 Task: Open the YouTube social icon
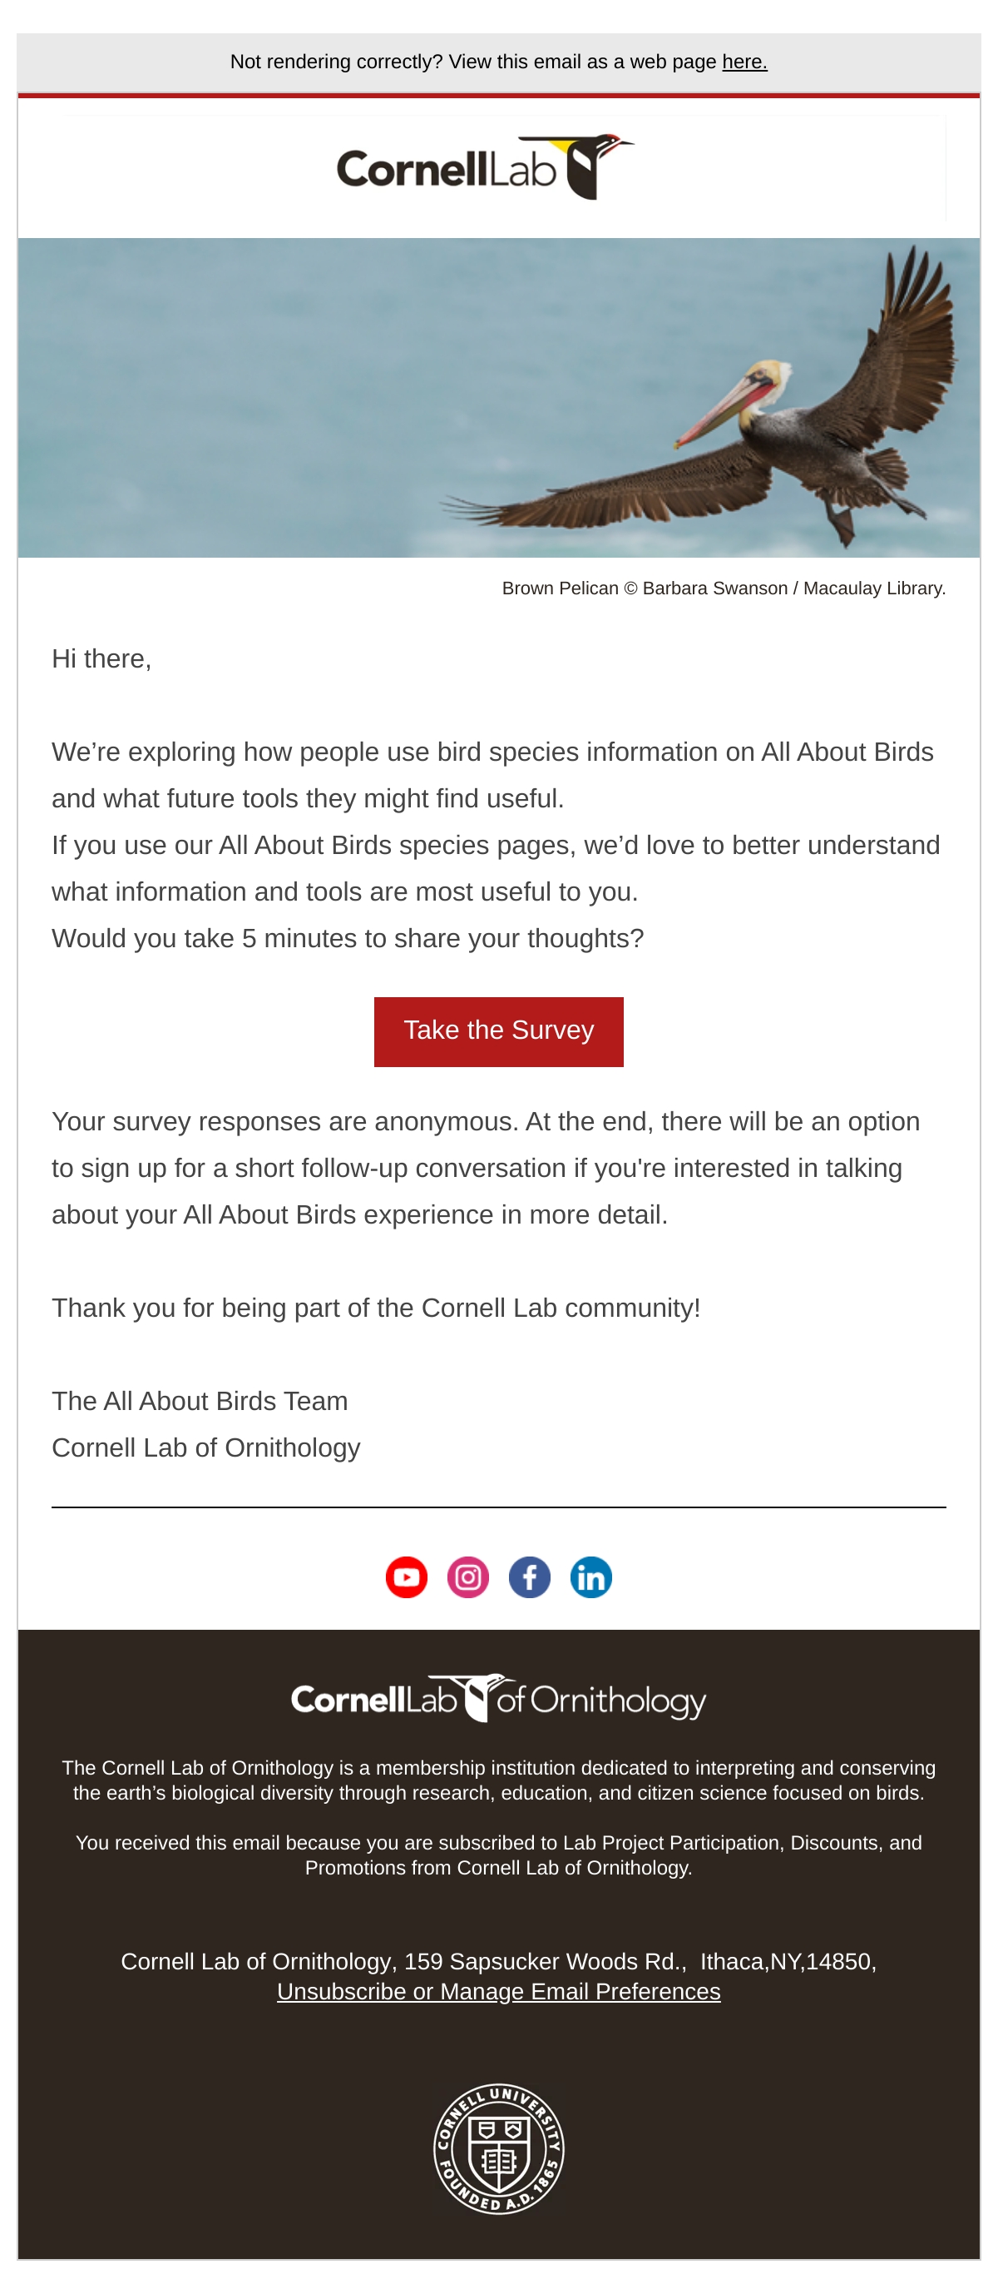407,1577
